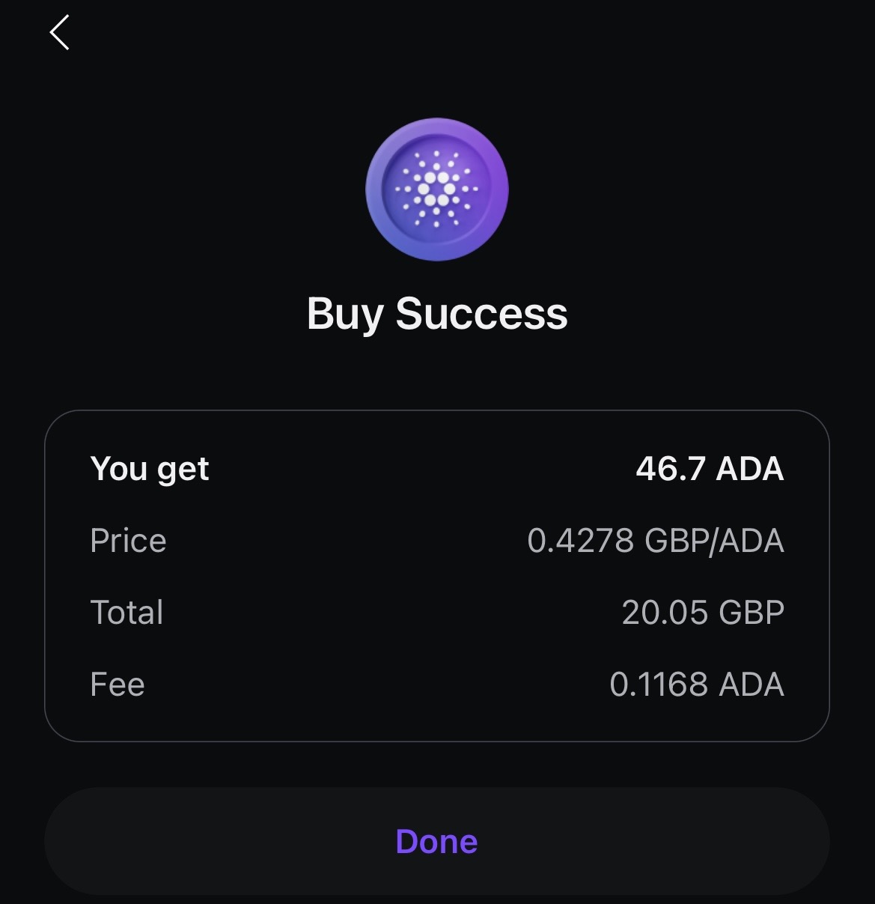Tap the white starburst logo inside coin
This screenshot has height=904, width=875.
point(437,189)
